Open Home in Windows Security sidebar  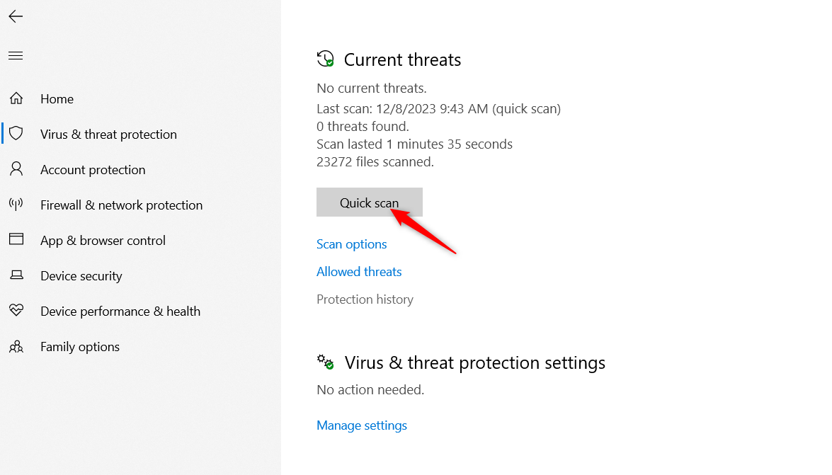coord(57,98)
